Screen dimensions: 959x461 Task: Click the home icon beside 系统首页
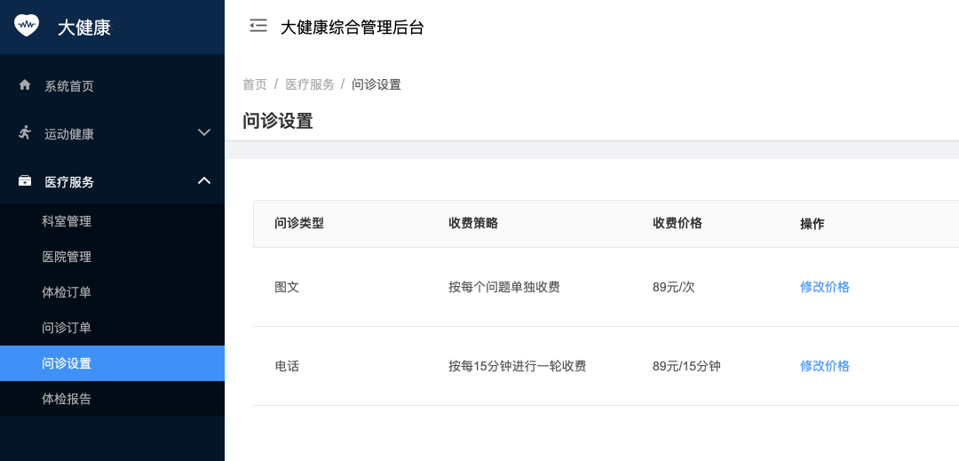tap(25, 85)
